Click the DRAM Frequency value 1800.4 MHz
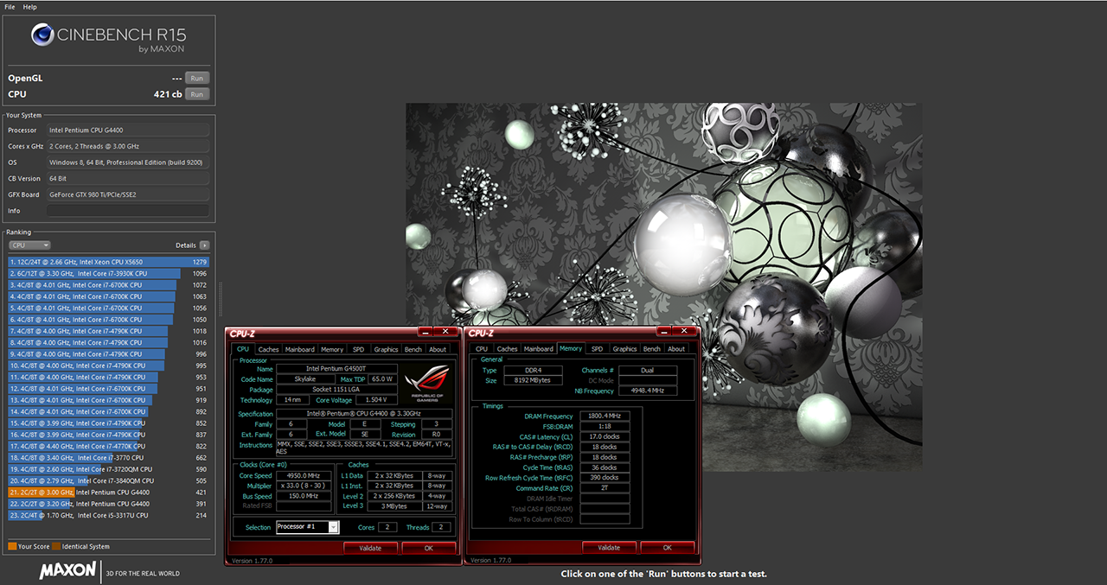 click(605, 416)
